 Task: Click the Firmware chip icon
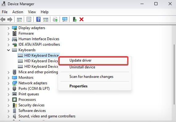click(x=15, y=33)
